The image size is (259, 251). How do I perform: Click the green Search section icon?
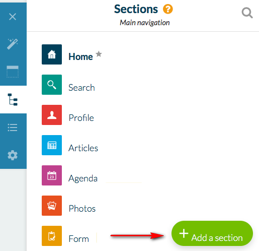pos(52,85)
